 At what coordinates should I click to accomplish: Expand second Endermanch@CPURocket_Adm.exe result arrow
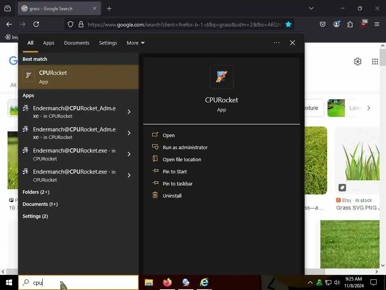coord(129,133)
